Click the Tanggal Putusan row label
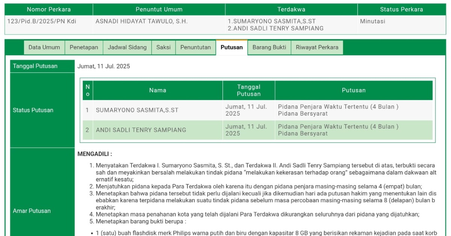 pos(42,66)
